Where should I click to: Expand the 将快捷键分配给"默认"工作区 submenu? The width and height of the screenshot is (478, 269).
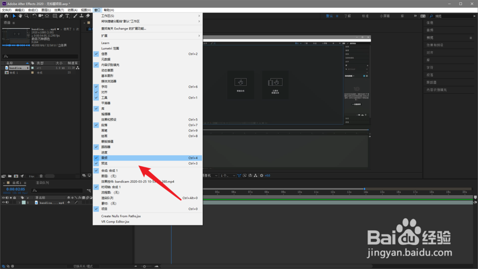pyautogui.click(x=148, y=22)
